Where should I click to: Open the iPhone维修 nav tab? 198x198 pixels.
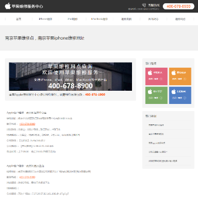46,19
